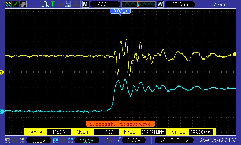Select the 6.00V trigger level value
This screenshot has width=241, height=145.
click(x=133, y=140)
